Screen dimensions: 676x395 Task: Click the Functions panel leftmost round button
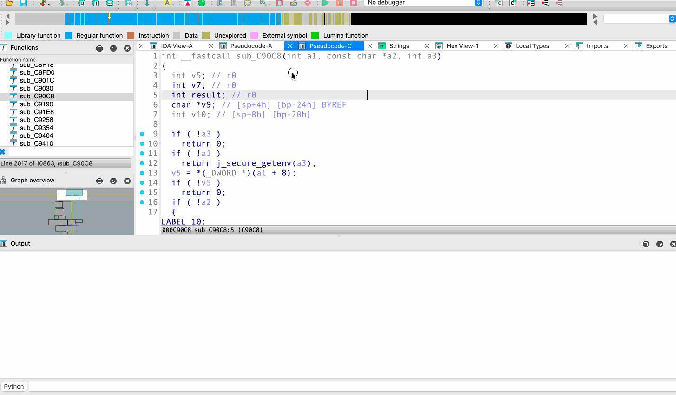99,48
